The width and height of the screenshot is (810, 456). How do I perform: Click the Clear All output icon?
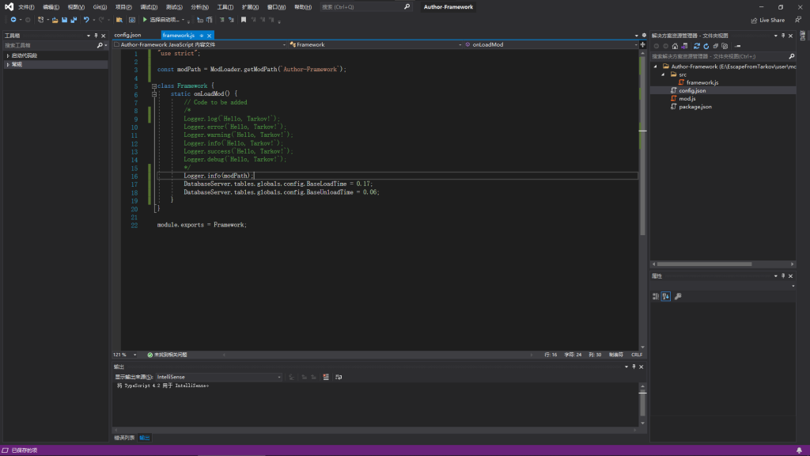click(x=326, y=377)
